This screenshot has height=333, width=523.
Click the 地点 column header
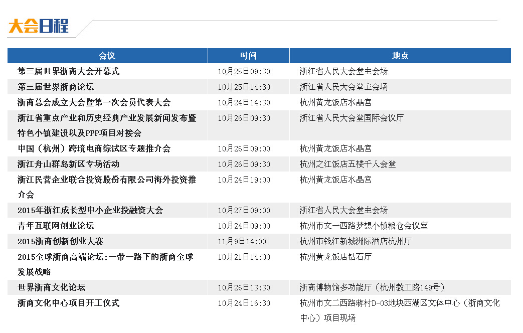(400, 56)
